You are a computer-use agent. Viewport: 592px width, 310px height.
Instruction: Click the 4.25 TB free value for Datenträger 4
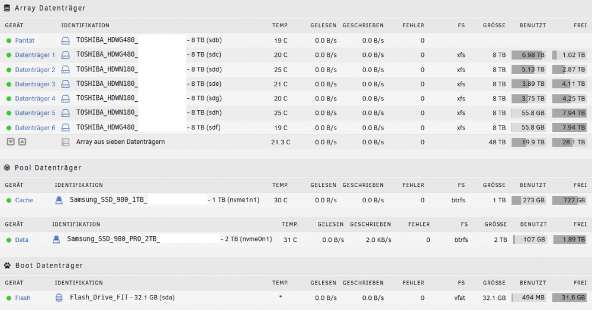574,99
